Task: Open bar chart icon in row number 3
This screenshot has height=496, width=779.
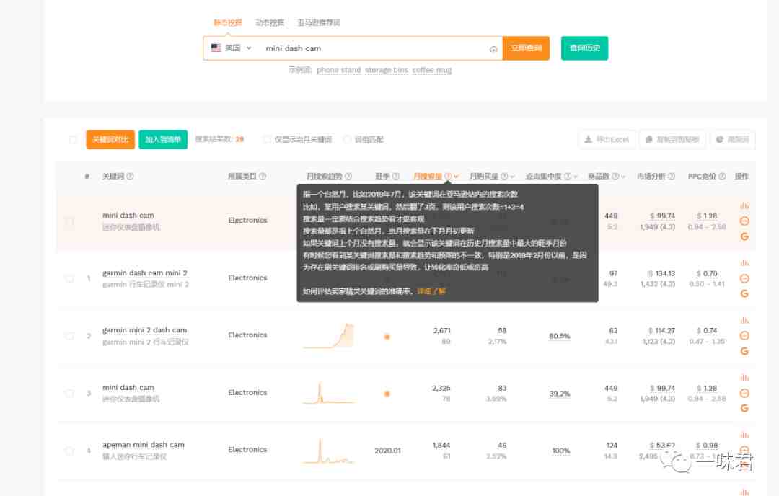Action: coord(744,377)
